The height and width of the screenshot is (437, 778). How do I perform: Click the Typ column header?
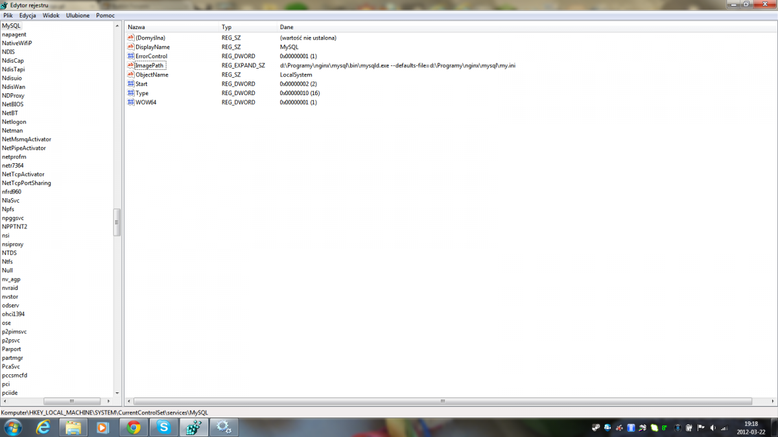248,27
